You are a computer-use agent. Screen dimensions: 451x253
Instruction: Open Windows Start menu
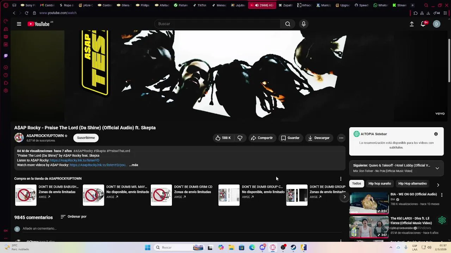tap(148, 247)
